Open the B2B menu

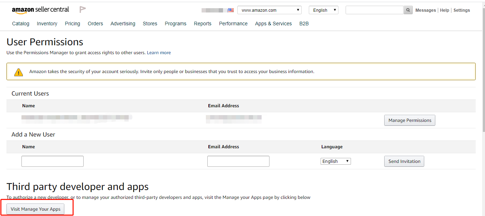point(304,24)
